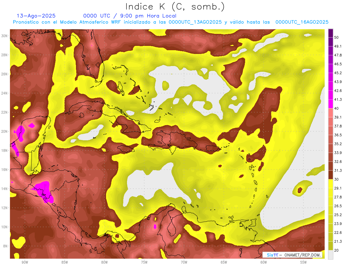Screen dimensions: 344x266
Task: Click the latitude label "16N"
Action: 4,170
